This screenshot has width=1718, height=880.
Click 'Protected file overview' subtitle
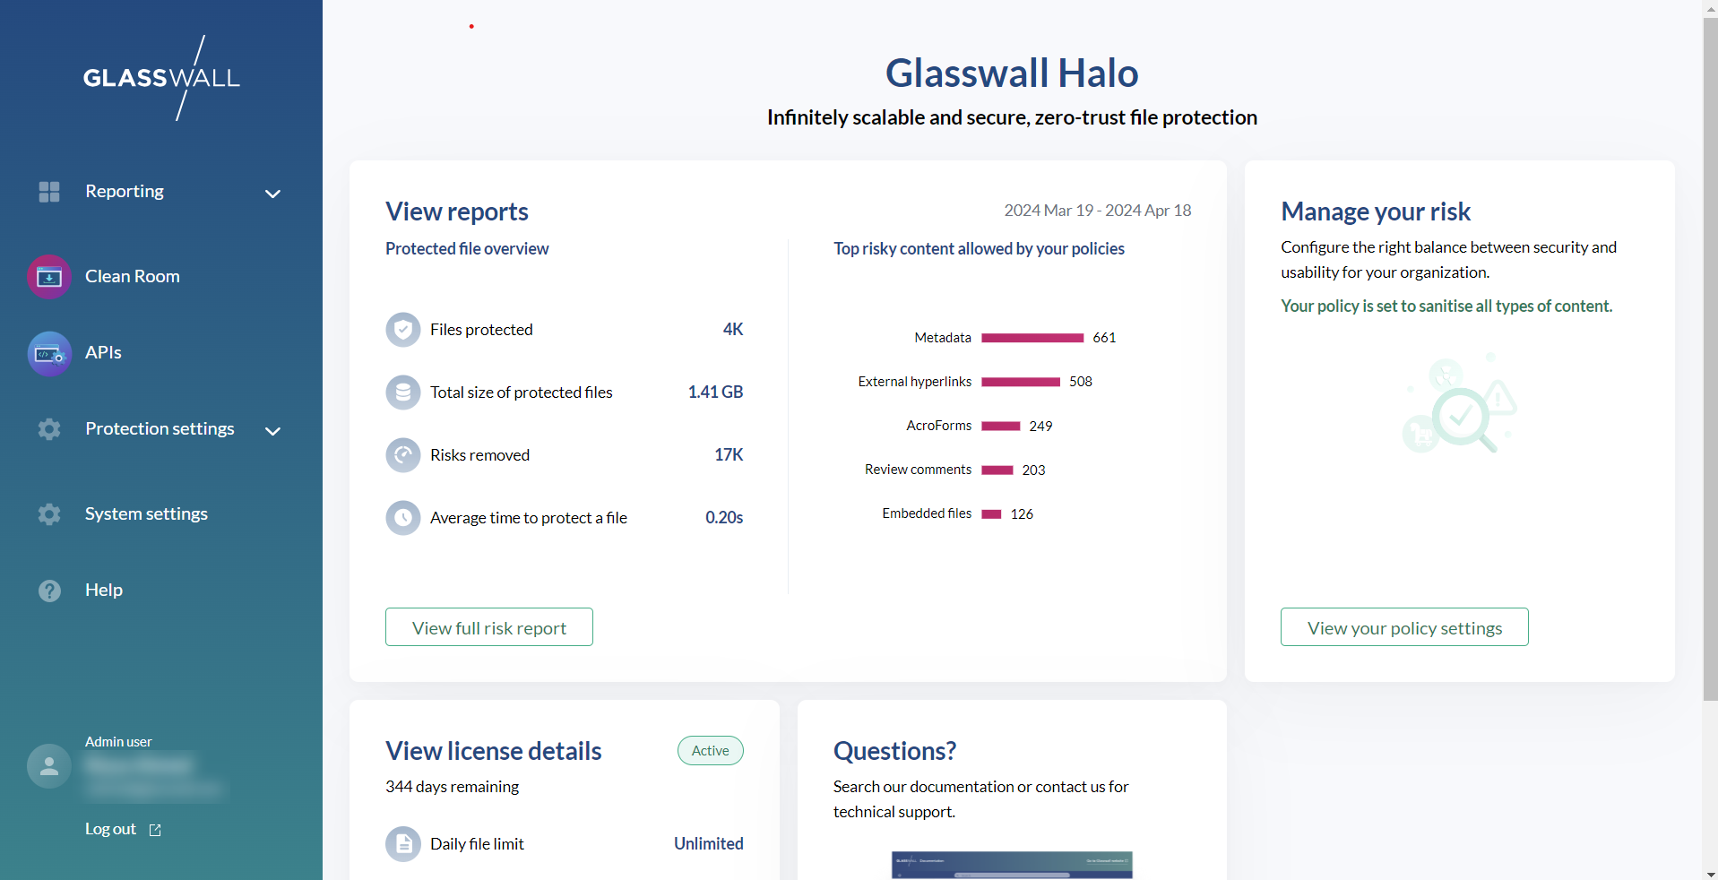tap(467, 249)
